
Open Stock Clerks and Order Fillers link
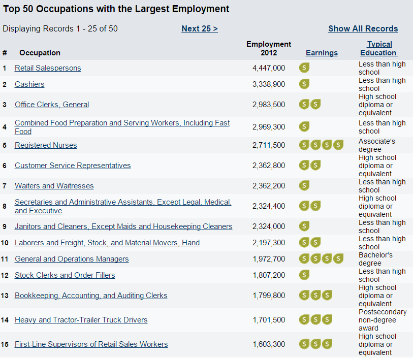[65, 275]
